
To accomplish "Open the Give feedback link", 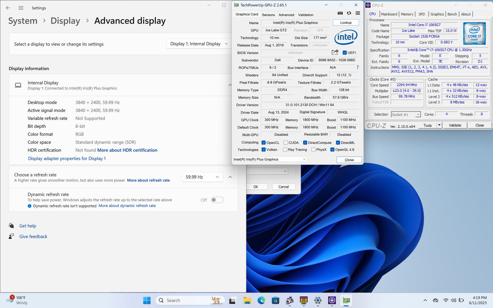I will click(x=33, y=237).
